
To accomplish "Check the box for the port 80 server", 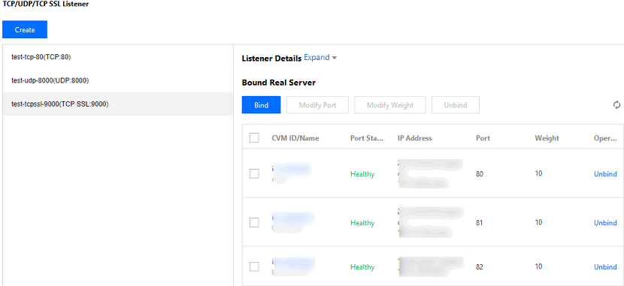I will [254, 173].
